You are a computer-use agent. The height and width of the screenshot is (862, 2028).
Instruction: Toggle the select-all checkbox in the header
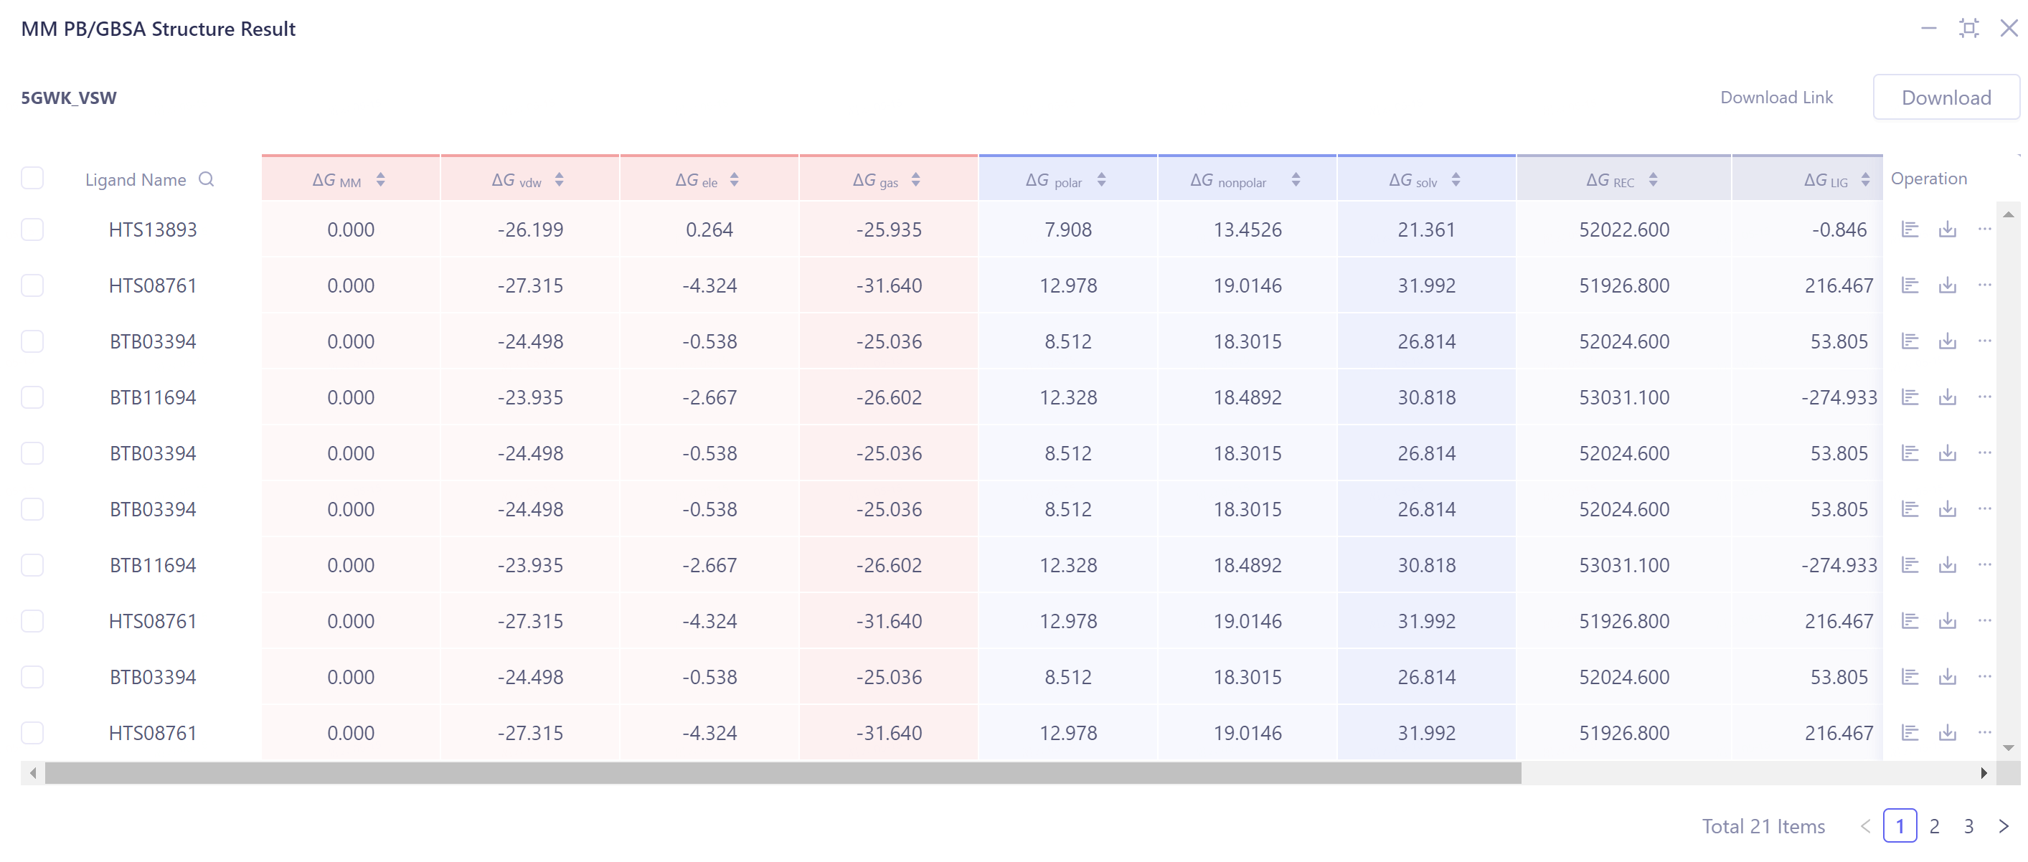(x=32, y=179)
